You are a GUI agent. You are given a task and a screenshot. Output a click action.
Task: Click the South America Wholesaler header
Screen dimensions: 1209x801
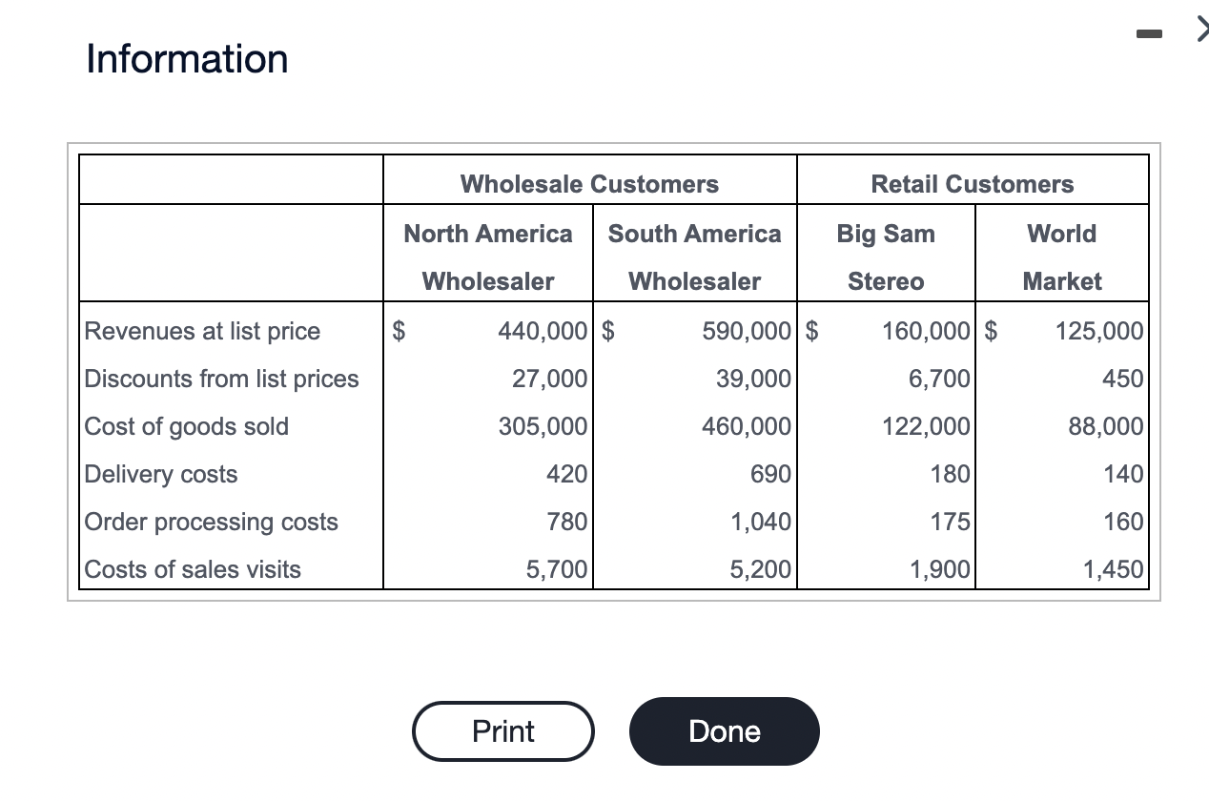(x=693, y=257)
